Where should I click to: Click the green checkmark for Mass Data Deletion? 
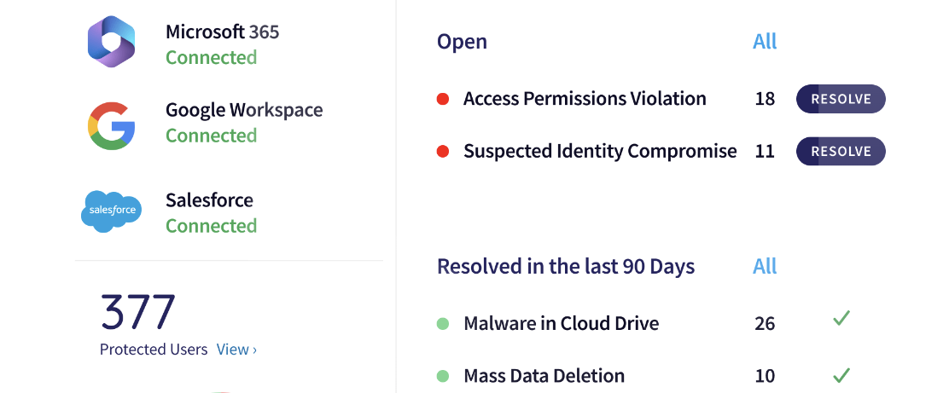pos(841,375)
